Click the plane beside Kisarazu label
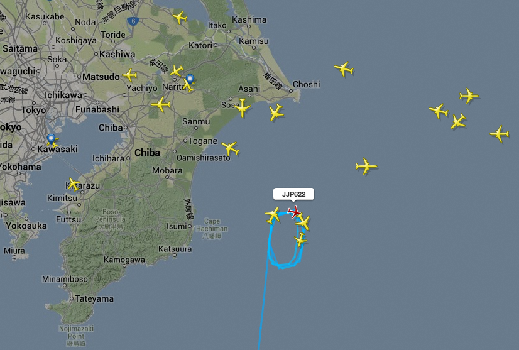Image resolution: width=519 pixels, height=350 pixels. pyautogui.click(x=74, y=184)
